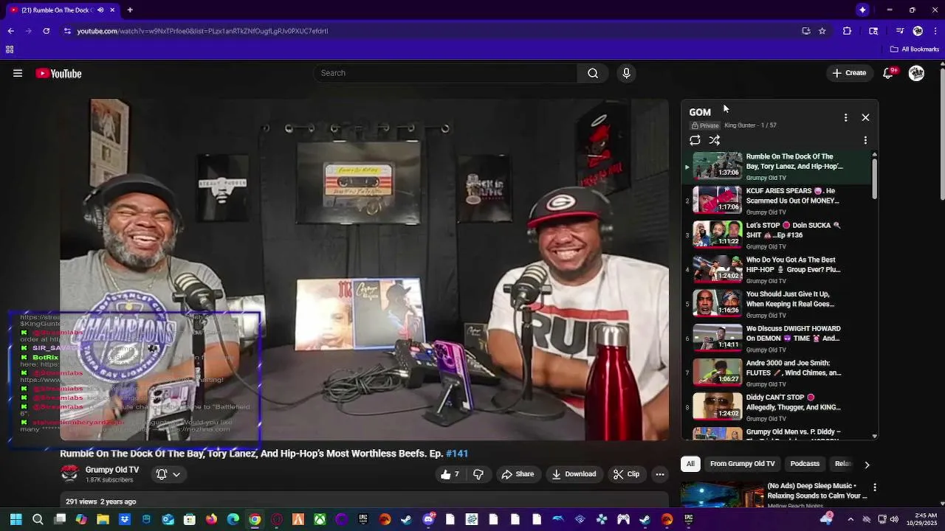Image resolution: width=945 pixels, height=531 pixels.
Task: Go back in Chrome
Action: [10, 31]
